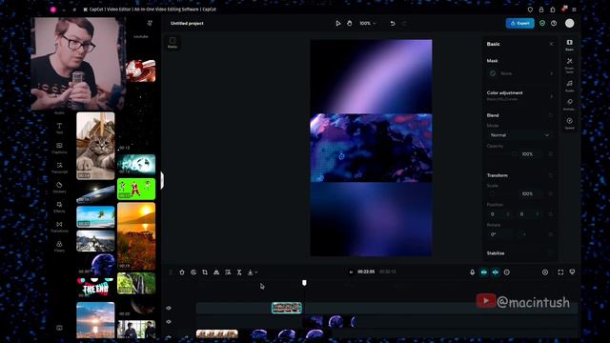
Task: Open the Captions panel
Action: click(59, 149)
